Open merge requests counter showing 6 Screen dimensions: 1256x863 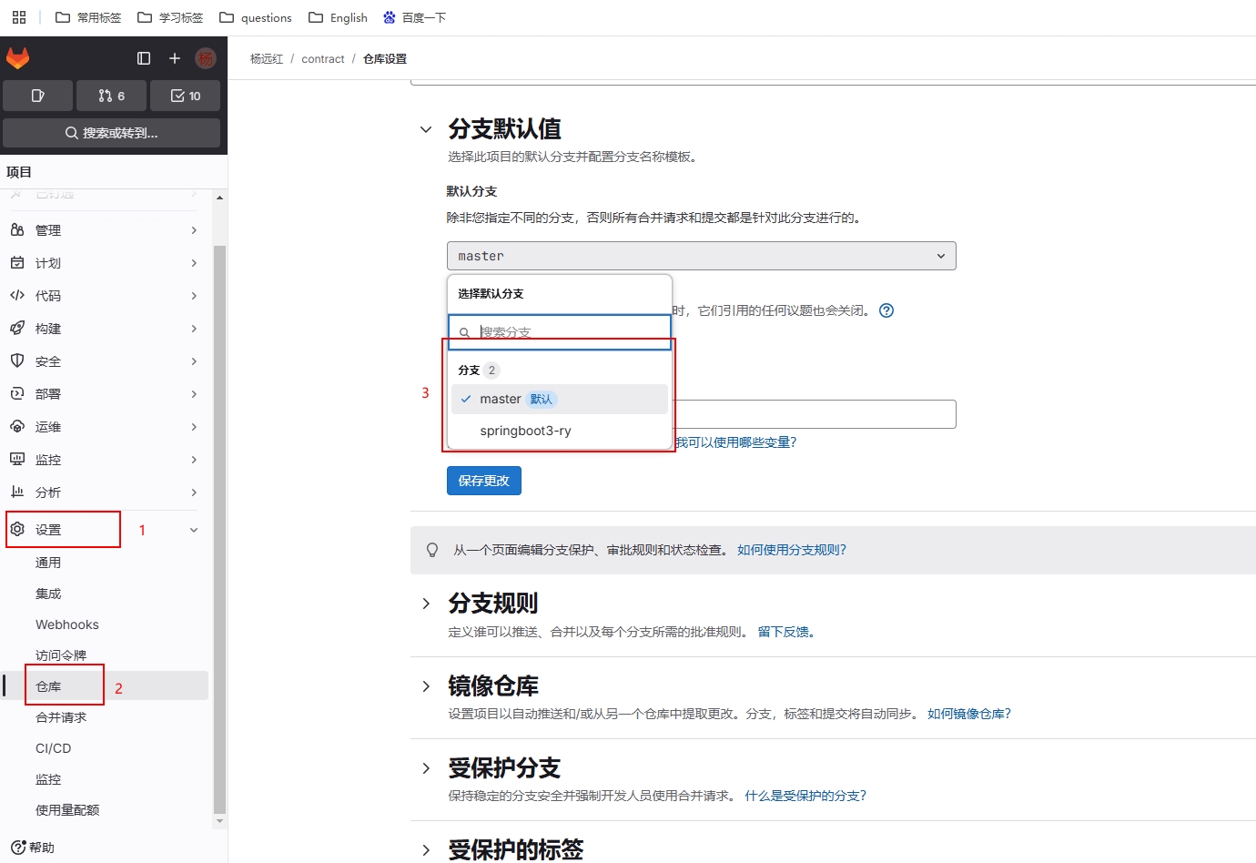pos(111,96)
